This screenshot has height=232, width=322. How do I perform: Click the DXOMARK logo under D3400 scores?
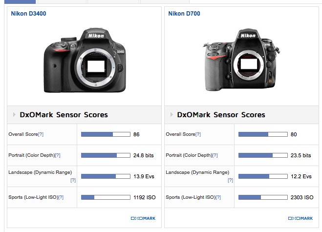click(143, 218)
